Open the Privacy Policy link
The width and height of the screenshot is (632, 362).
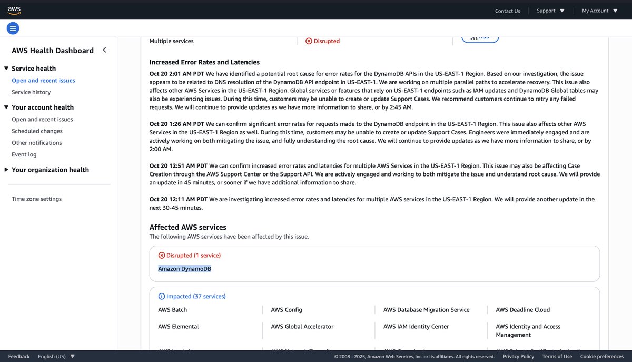point(518,357)
